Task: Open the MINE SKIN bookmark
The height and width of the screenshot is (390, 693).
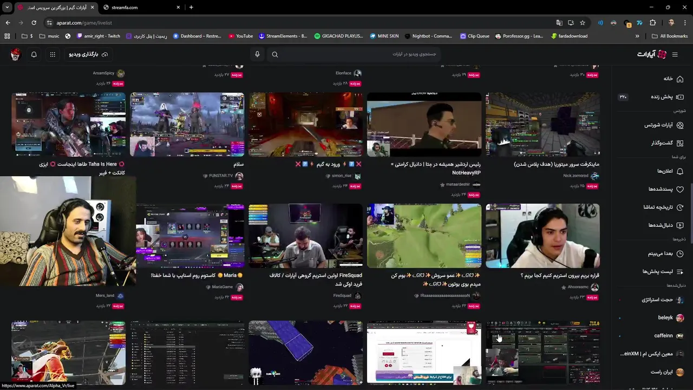Action: click(384, 36)
